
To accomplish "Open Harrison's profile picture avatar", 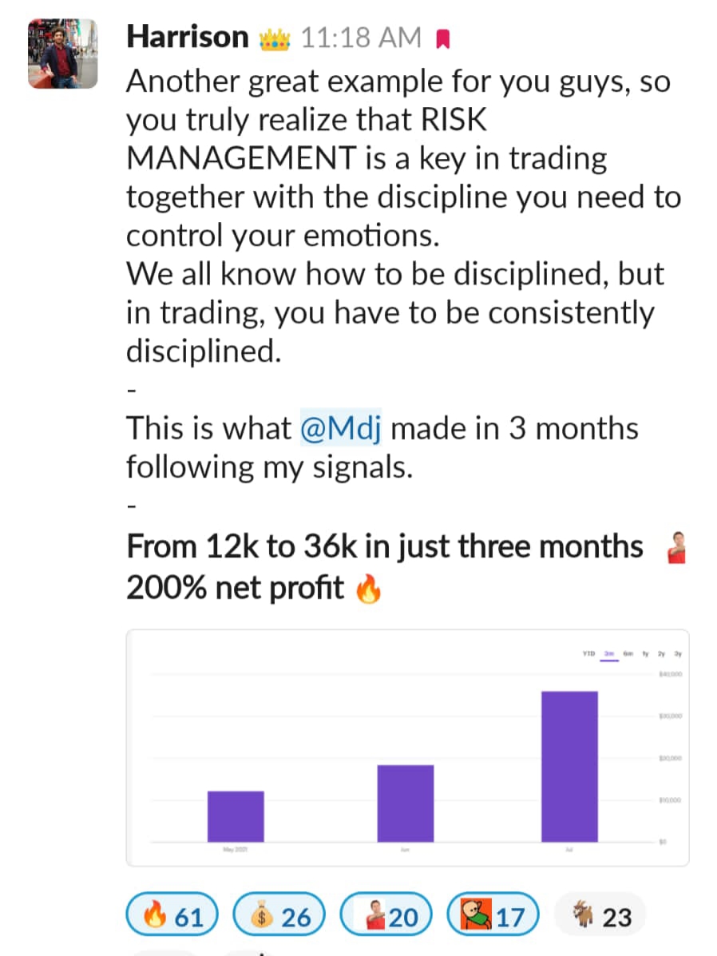I will pos(63,54).
